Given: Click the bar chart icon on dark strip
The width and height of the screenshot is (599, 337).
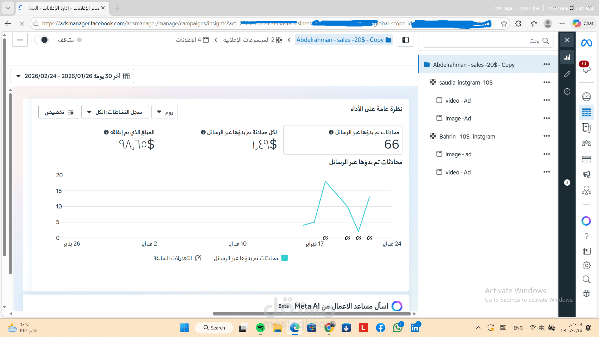Looking at the screenshot, I should click(x=567, y=57).
